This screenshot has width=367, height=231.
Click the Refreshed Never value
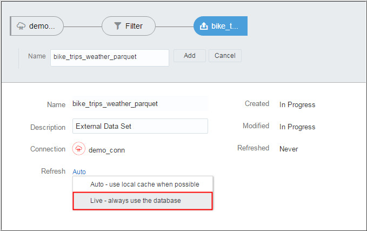(x=288, y=149)
